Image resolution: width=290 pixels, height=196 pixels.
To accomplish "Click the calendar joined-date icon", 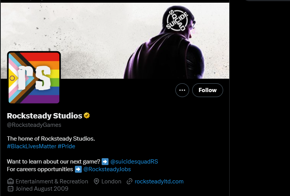I will [11, 188].
